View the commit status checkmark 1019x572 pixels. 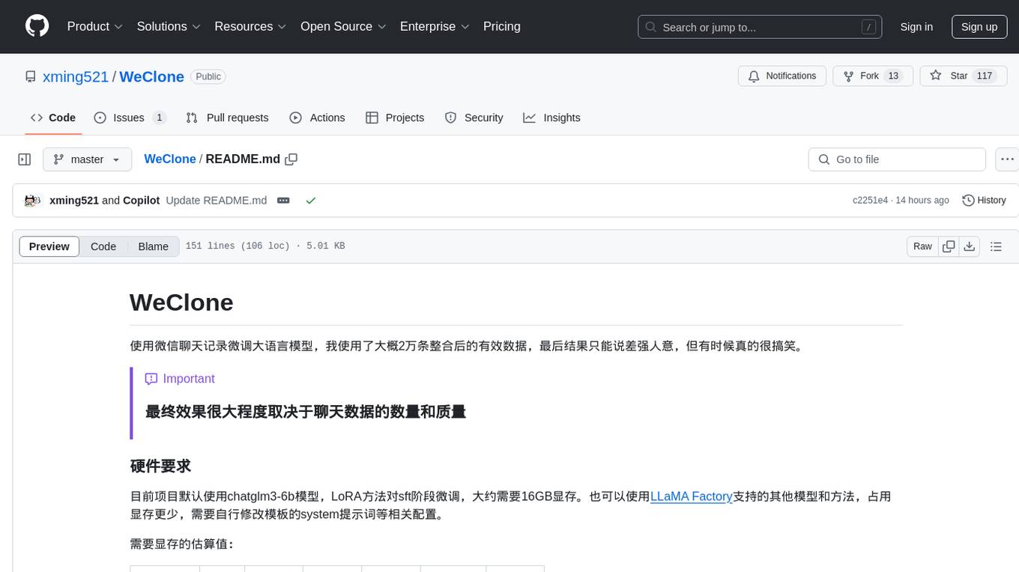311,201
